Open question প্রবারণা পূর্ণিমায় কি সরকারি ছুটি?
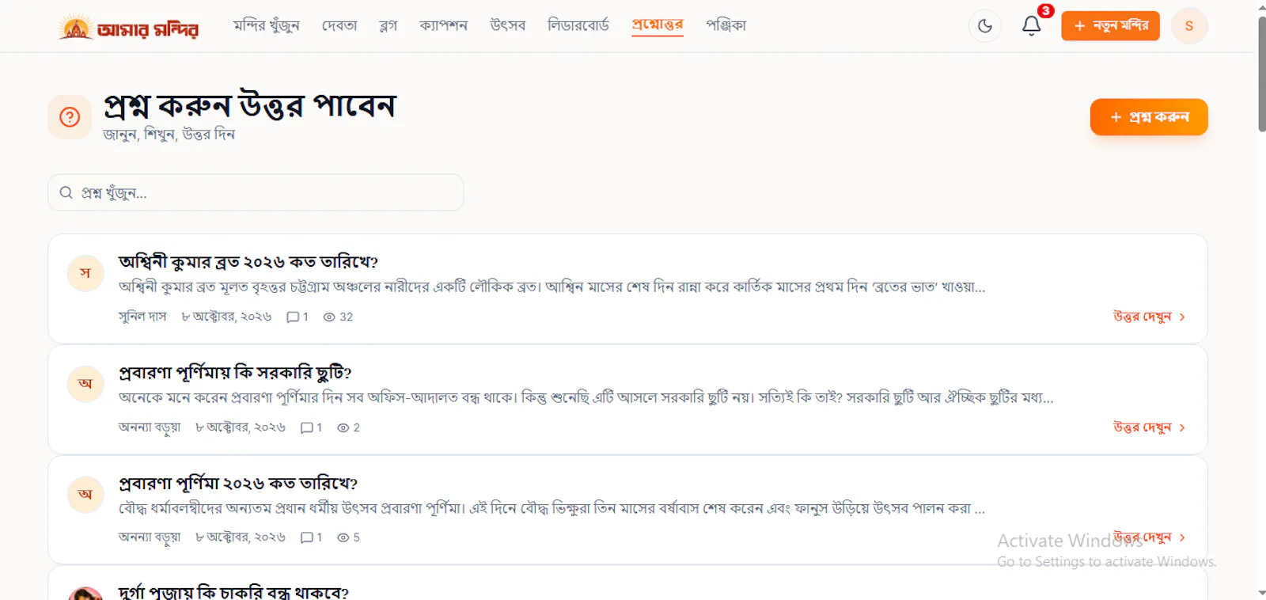The height and width of the screenshot is (600, 1266). point(235,373)
